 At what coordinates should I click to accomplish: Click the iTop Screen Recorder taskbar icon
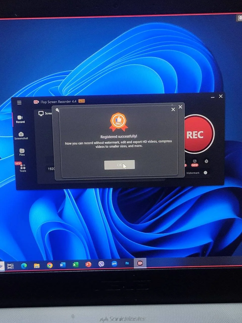[140, 263]
